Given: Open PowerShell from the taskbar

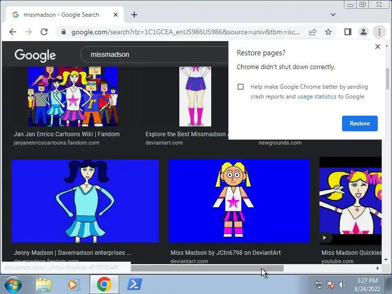Looking at the screenshot, I should pyautogui.click(x=135, y=285).
